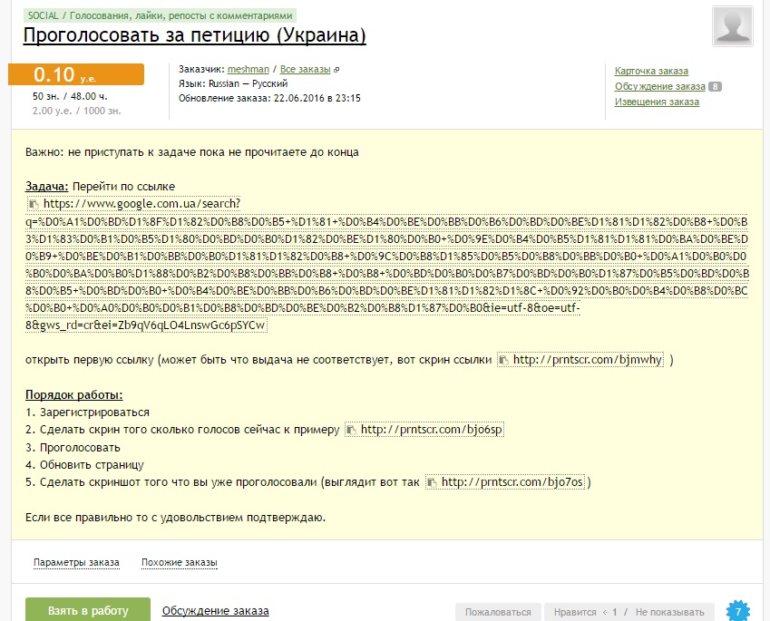
Task: Switch to 'Параметры заказа' tab
Action: click(76, 563)
